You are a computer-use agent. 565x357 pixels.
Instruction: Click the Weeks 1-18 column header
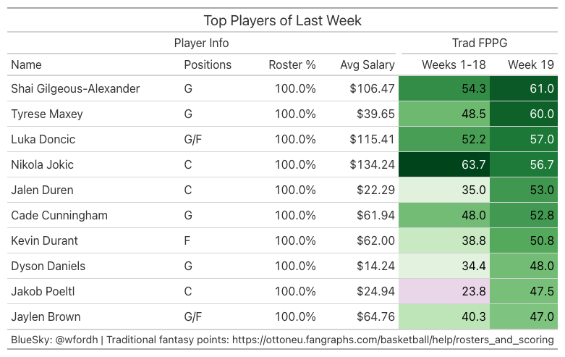tap(454, 65)
